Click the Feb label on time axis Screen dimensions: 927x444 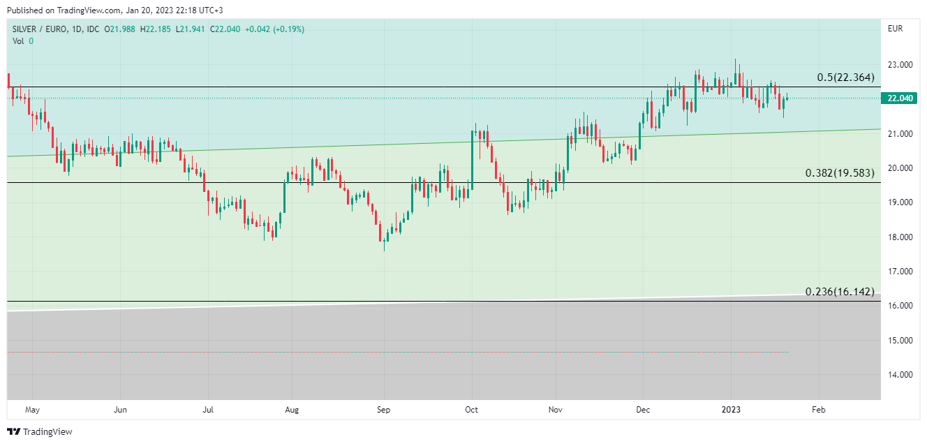point(819,410)
